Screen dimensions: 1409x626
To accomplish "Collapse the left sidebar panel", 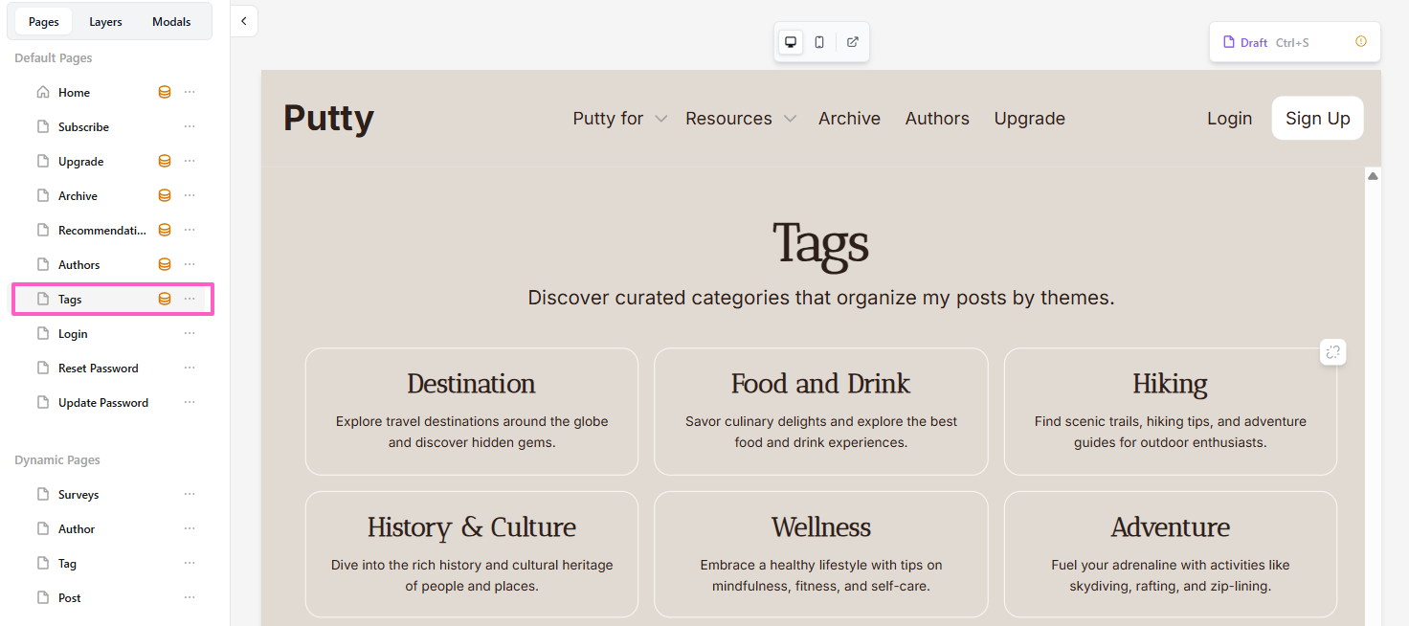I will click(x=243, y=21).
